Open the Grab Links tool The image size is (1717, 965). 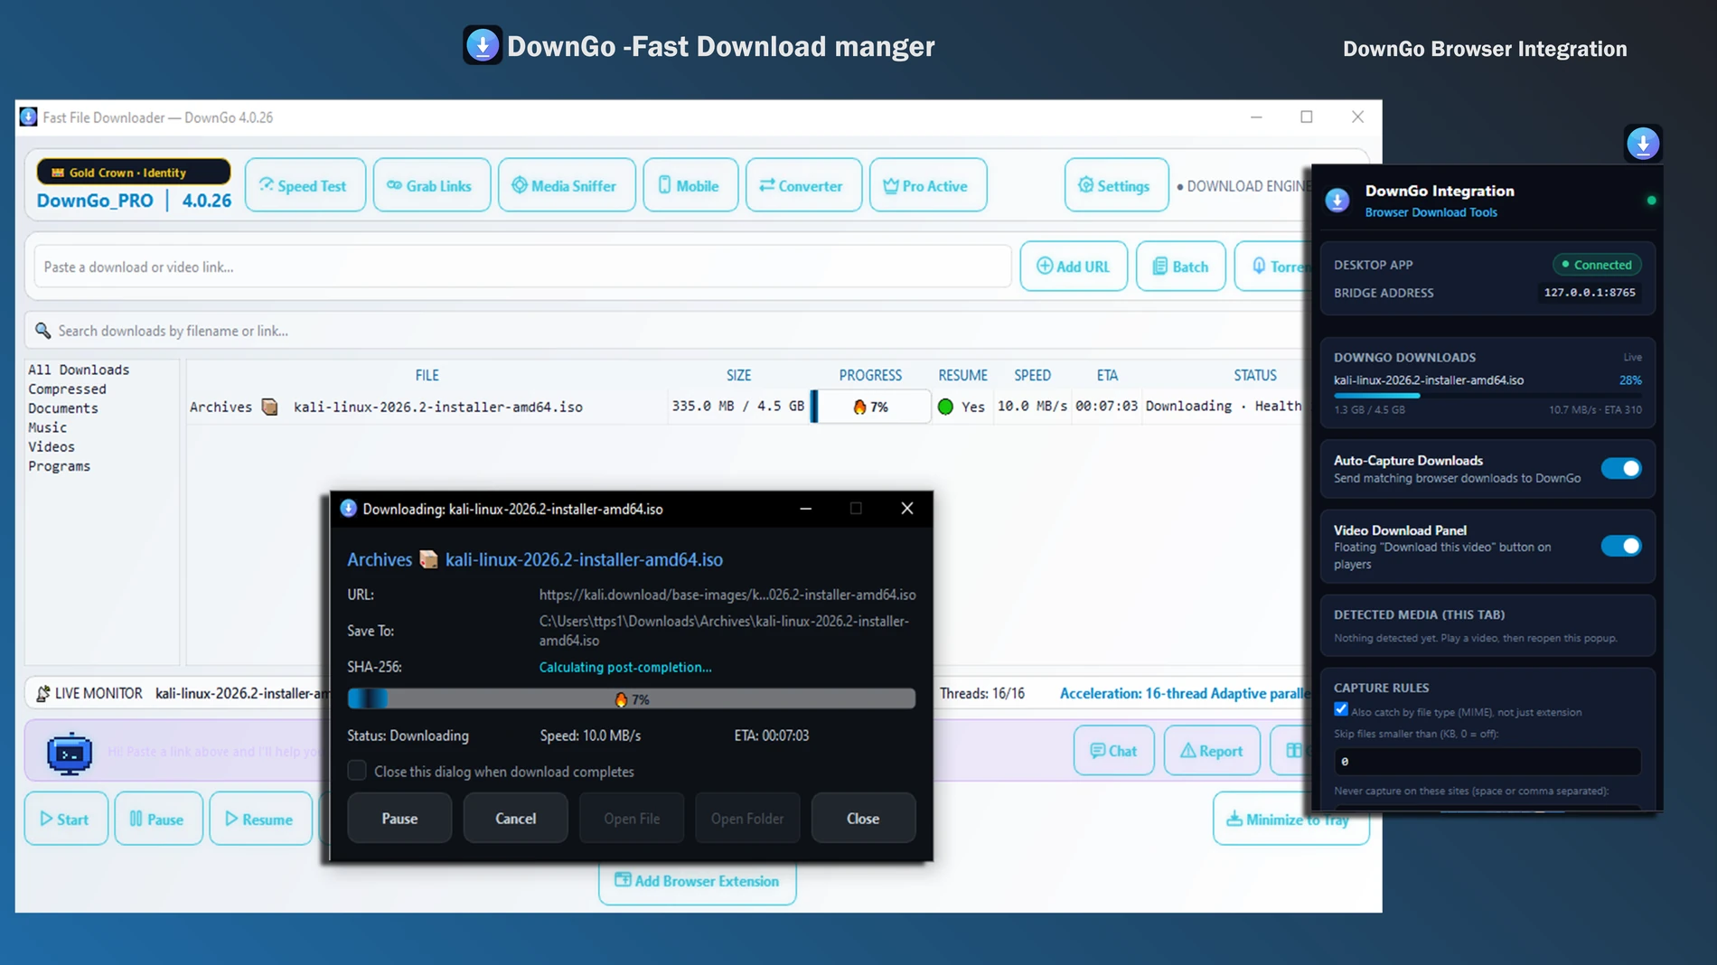point(431,185)
